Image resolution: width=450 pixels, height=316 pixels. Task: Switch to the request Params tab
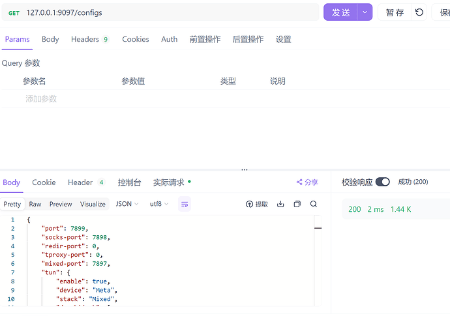17,39
